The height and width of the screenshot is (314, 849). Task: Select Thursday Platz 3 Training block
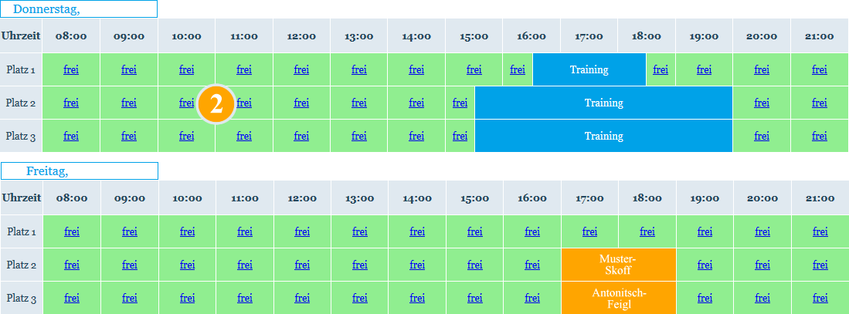click(x=603, y=136)
